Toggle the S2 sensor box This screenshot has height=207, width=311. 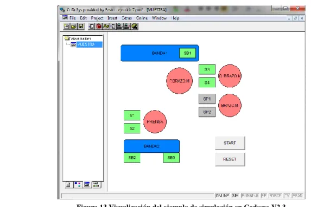click(x=132, y=128)
